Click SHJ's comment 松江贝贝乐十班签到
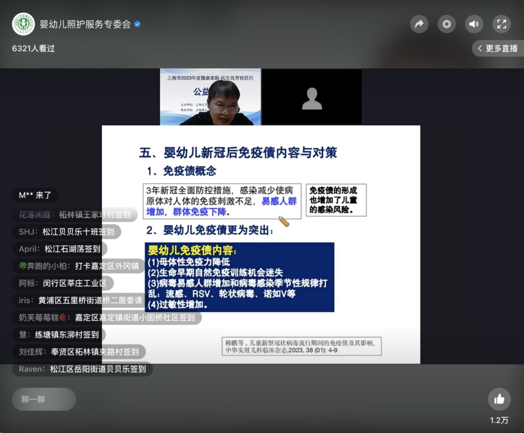 66,232
